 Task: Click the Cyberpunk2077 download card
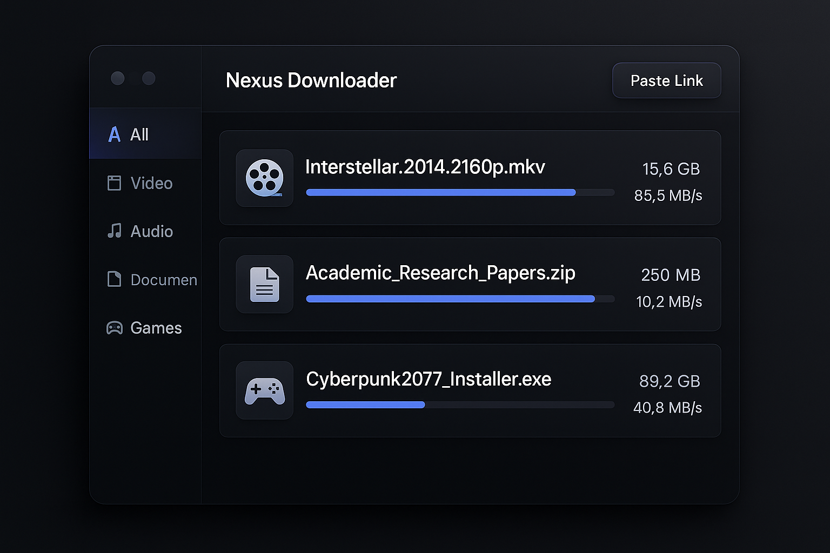point(470,390)
